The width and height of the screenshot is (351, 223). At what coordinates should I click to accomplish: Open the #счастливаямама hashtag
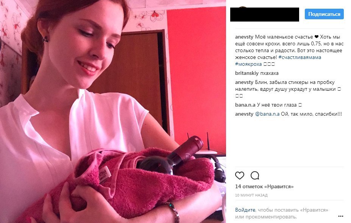pyautogui.click(x=300, y=57)
